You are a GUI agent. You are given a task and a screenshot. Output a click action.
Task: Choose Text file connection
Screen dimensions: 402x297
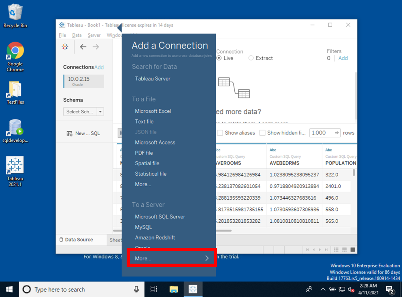(x=144, y=122)
